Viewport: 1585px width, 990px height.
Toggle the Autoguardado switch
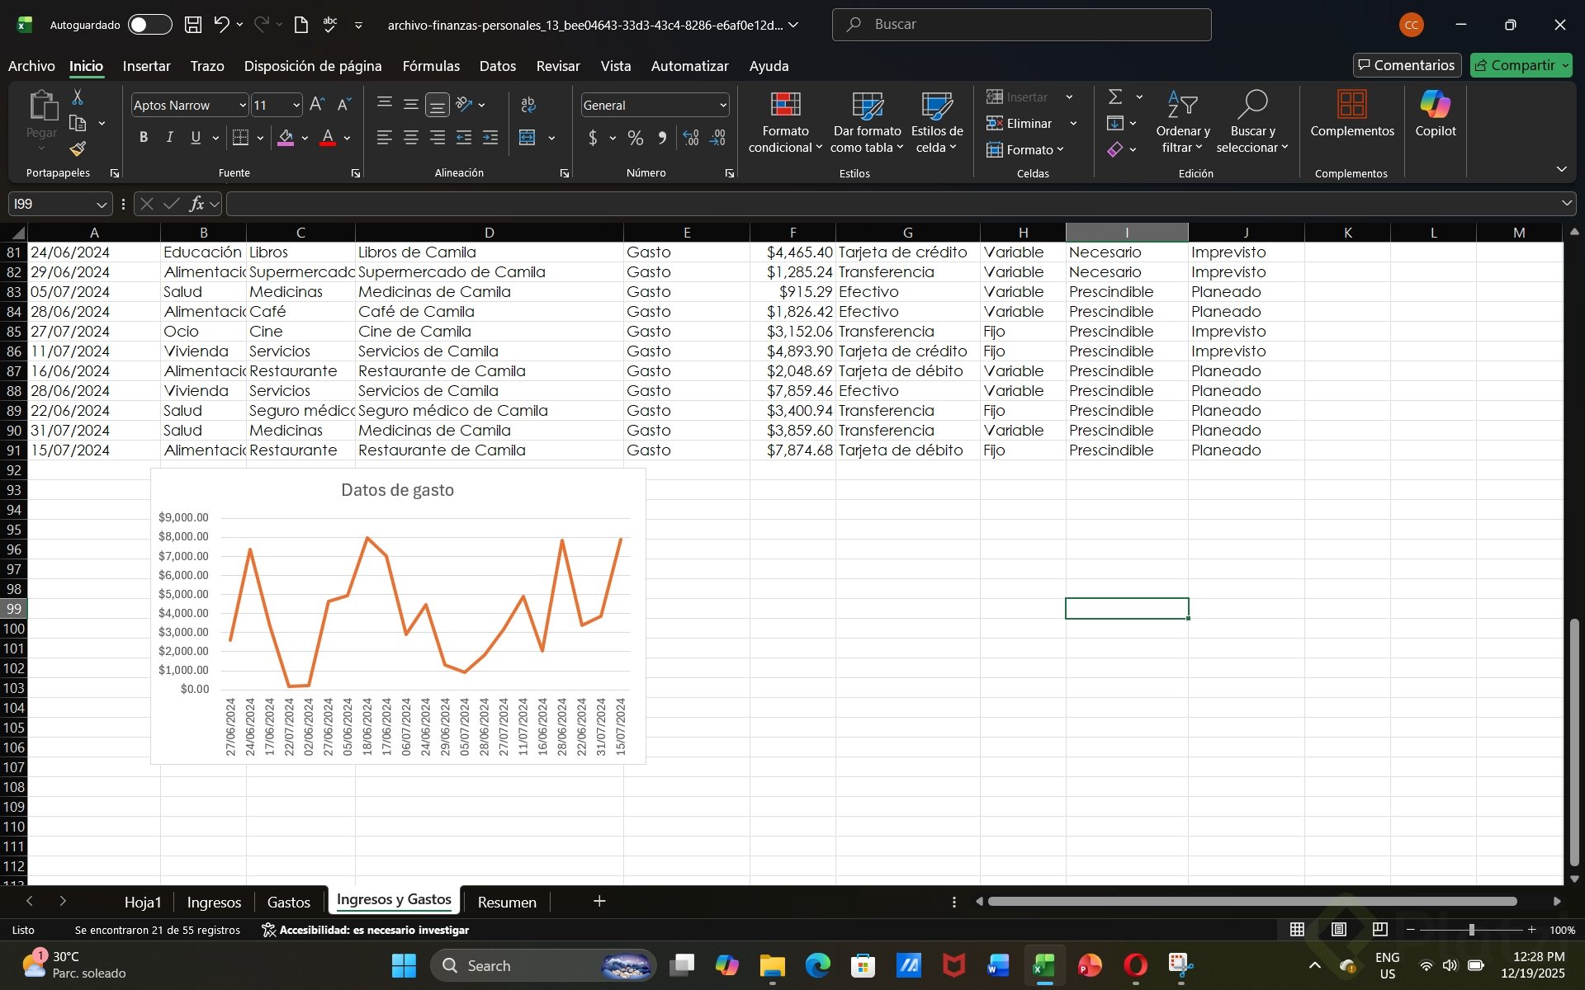click(149, 25)
